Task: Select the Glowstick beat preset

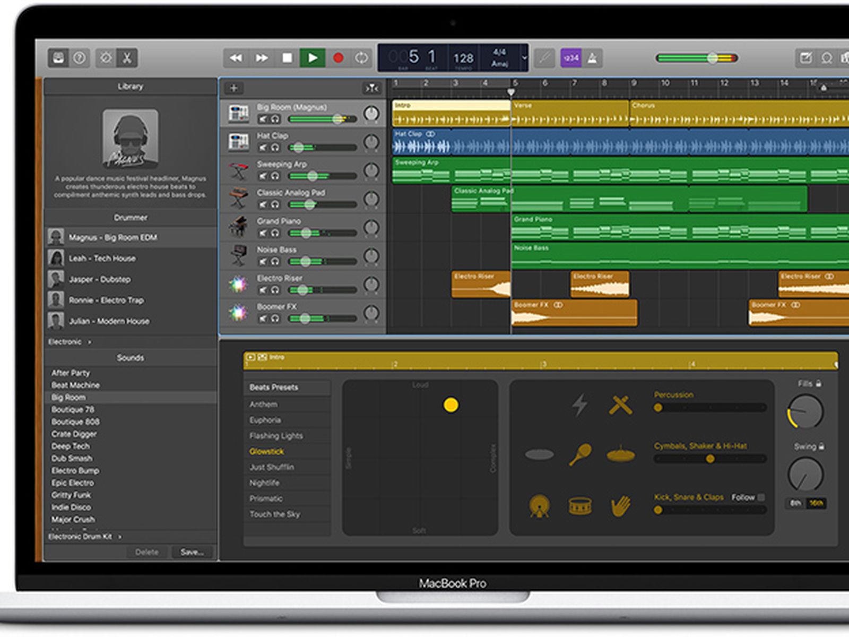Action: (288, 452)
